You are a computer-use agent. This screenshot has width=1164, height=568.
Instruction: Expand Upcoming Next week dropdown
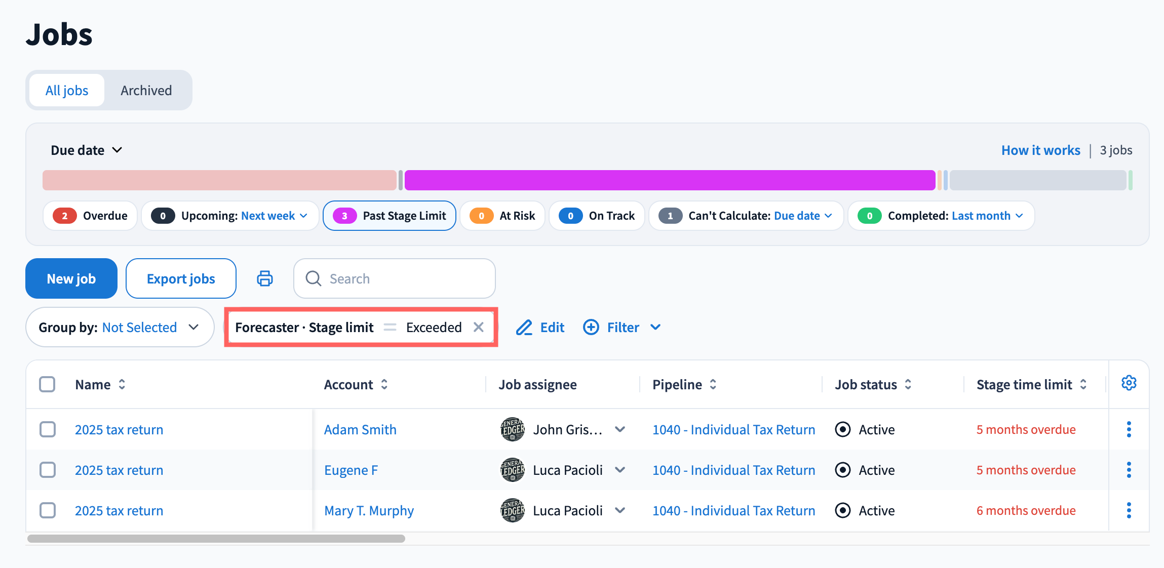click(x=275, y=216)
